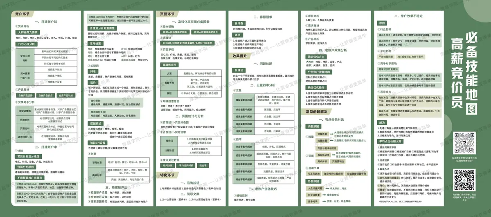Click the 平台流量调整 box
The width and height of the screenshot is (491, 217).
click(387, 57)
